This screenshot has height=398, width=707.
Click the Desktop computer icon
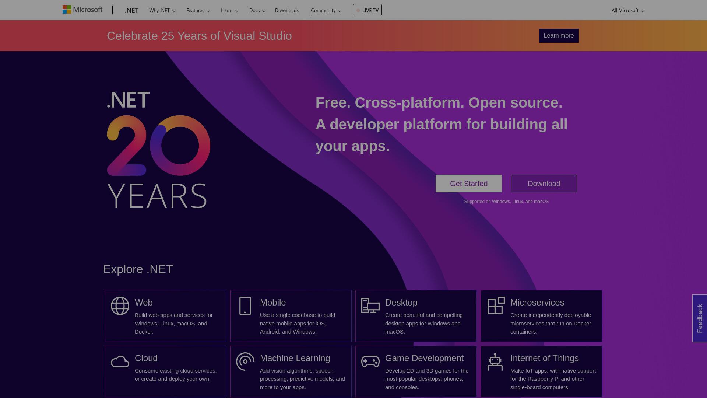click(370, 306)
